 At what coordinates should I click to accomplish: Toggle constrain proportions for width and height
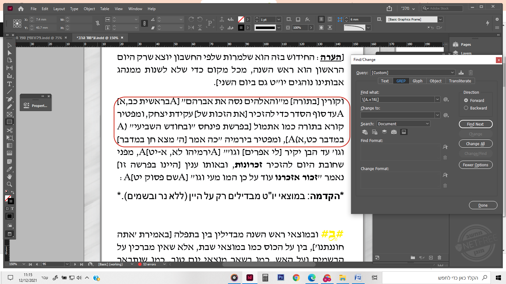[x=98, y=23]
